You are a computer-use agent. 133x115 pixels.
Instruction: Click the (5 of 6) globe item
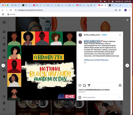[11, 14]
